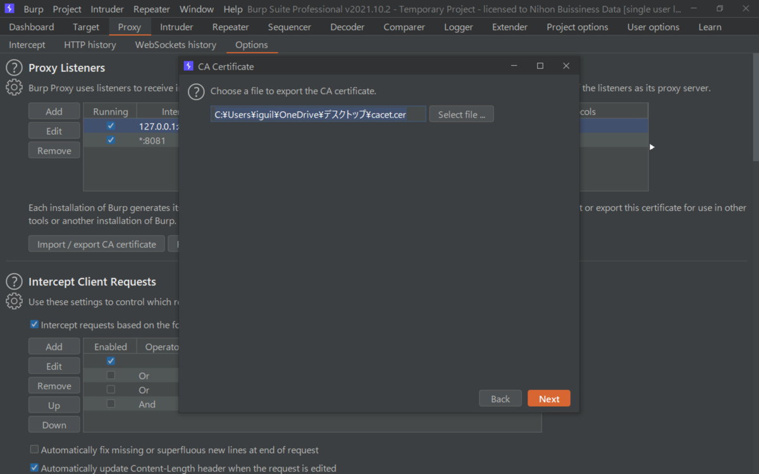Open the Window menu
759x474 pixels.
click(x=196, y=9)
